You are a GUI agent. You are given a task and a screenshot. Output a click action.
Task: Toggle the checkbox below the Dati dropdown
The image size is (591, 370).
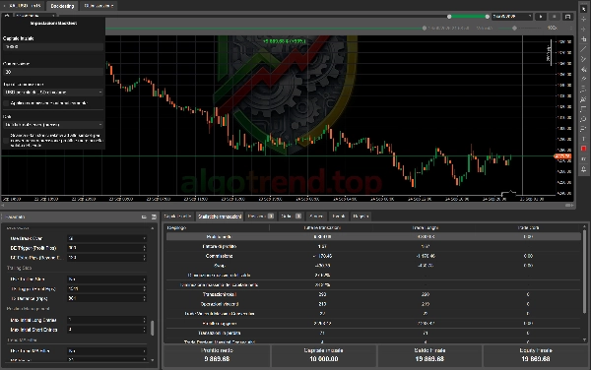pyautogui.click(x=6, y=140)
